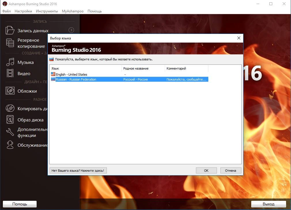This screenshot has width=291, height=210.
Task: Click the 'Нет Вашего языка? Нажмите здесь!' button
Action: click(78, 171)
